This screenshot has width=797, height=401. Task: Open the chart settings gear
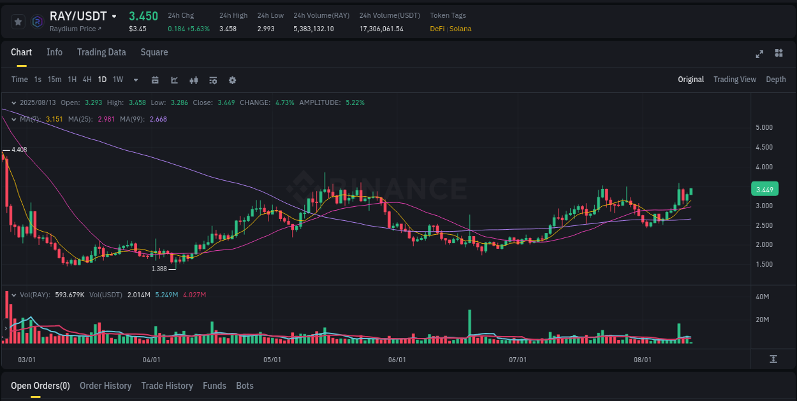232,80
